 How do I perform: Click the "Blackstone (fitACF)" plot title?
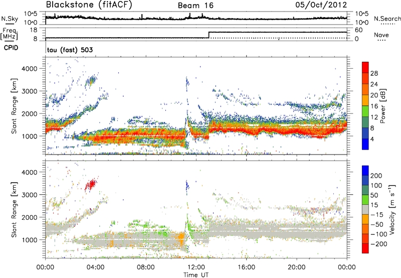coord(89,5)
